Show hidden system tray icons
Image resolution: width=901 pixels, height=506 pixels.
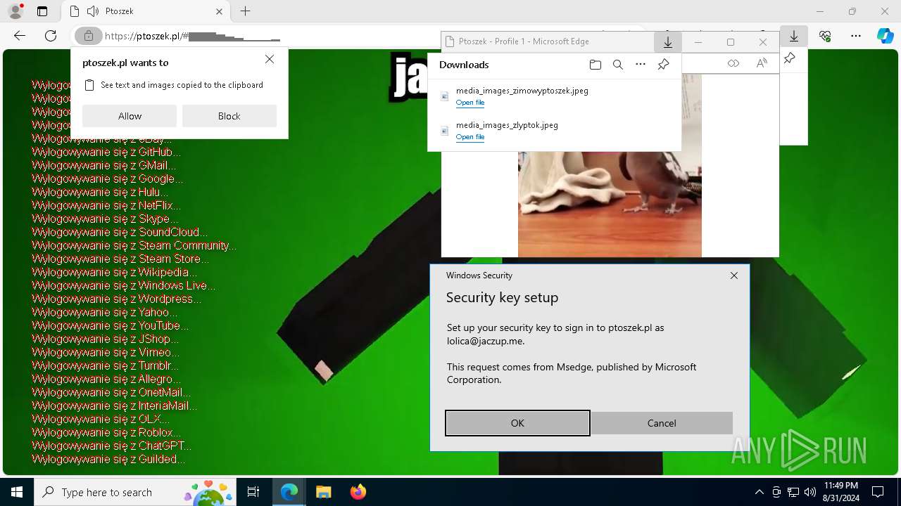click(x=759, y=492)
